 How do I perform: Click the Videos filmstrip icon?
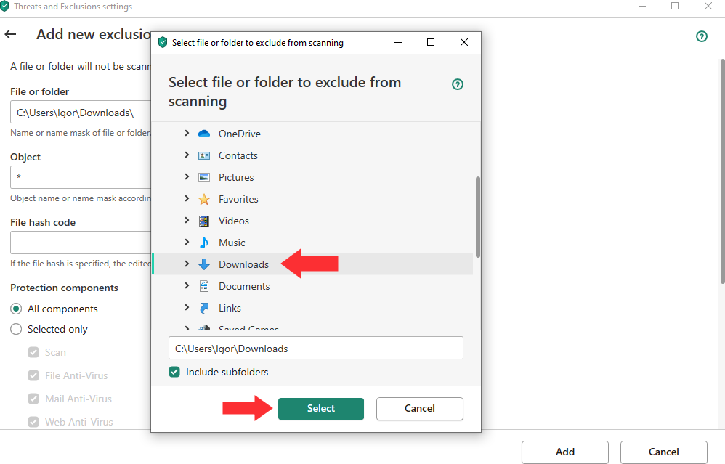point(204,221)
